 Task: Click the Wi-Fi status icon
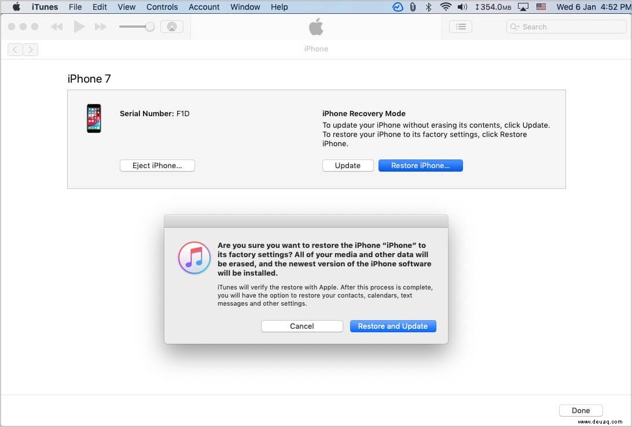tap(446, 7)
